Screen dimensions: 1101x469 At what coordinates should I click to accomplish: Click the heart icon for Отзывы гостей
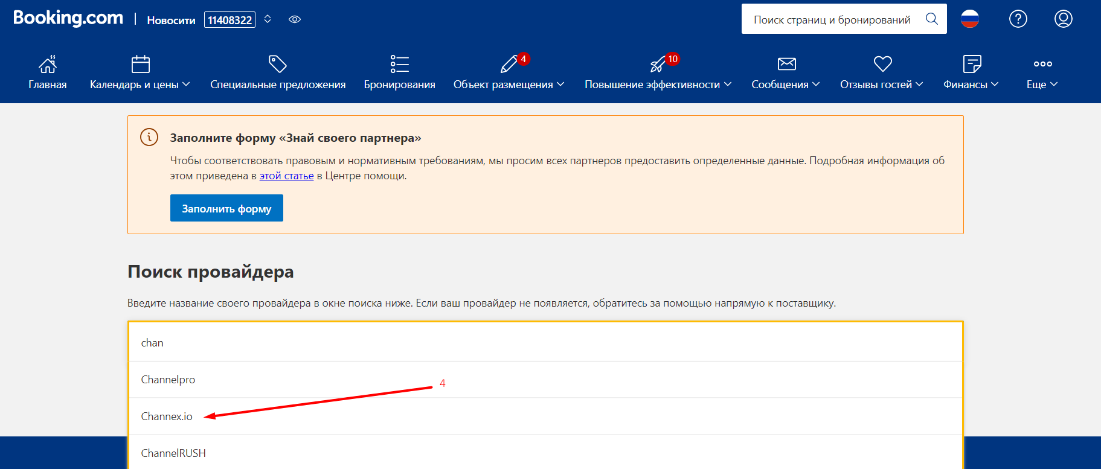pos(883,64)
